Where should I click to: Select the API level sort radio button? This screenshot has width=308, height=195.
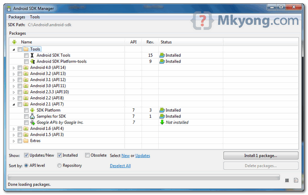point(26,166)
